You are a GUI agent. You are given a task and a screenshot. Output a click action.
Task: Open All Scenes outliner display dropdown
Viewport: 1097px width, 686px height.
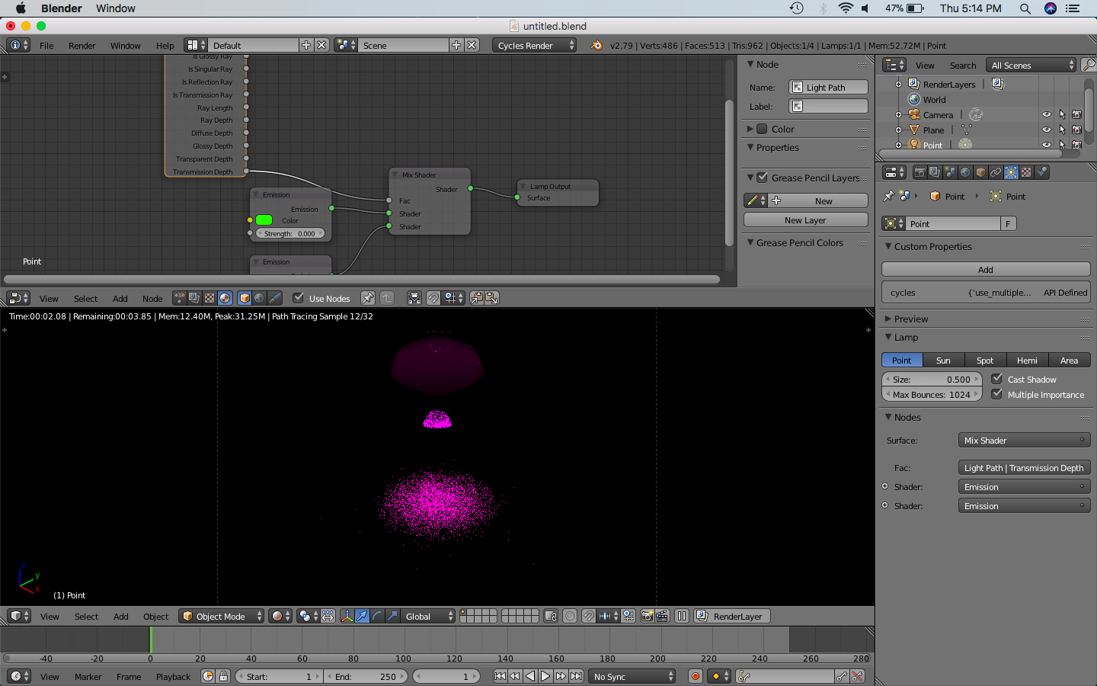(1031, 65)
